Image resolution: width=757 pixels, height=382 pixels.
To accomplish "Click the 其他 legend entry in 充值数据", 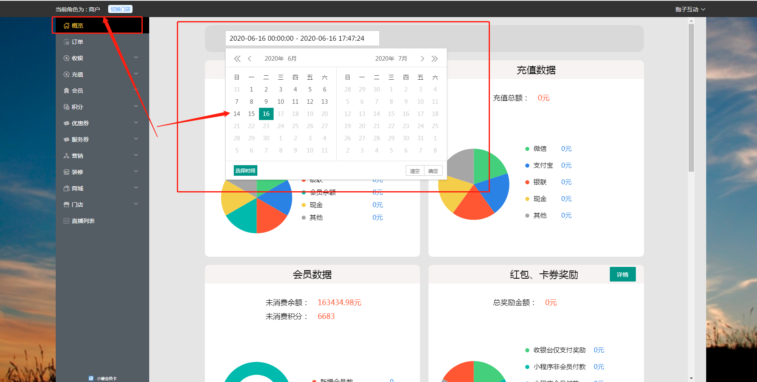I will click(x=548, y=215).
